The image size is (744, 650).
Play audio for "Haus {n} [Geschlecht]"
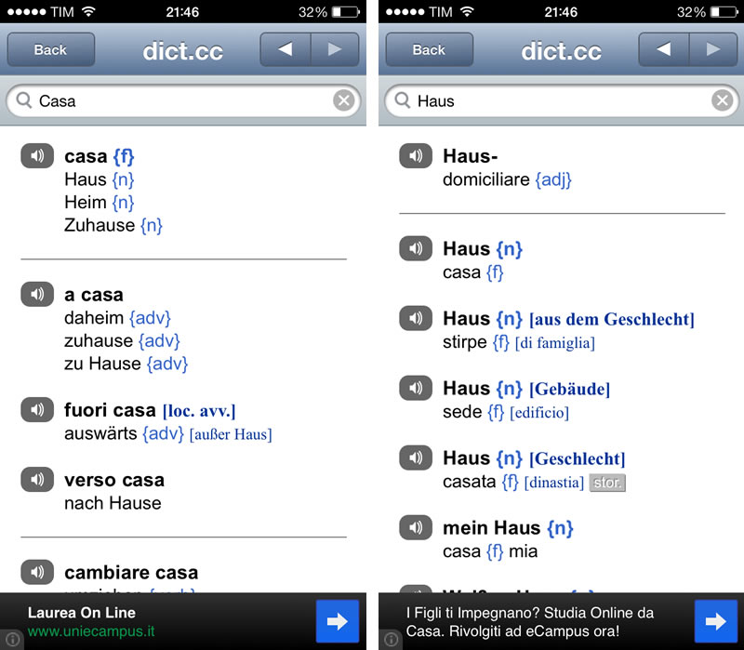point(415,458)
